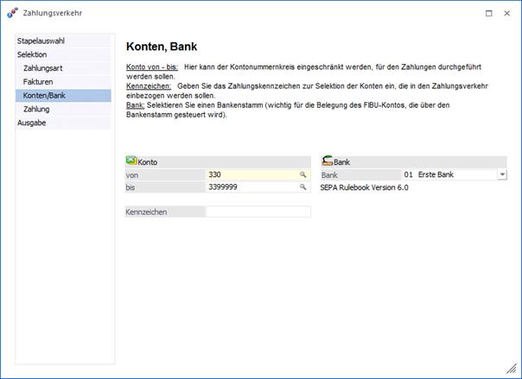Click the Bank section header icon

pyautogui.click(x=328, y=161)
